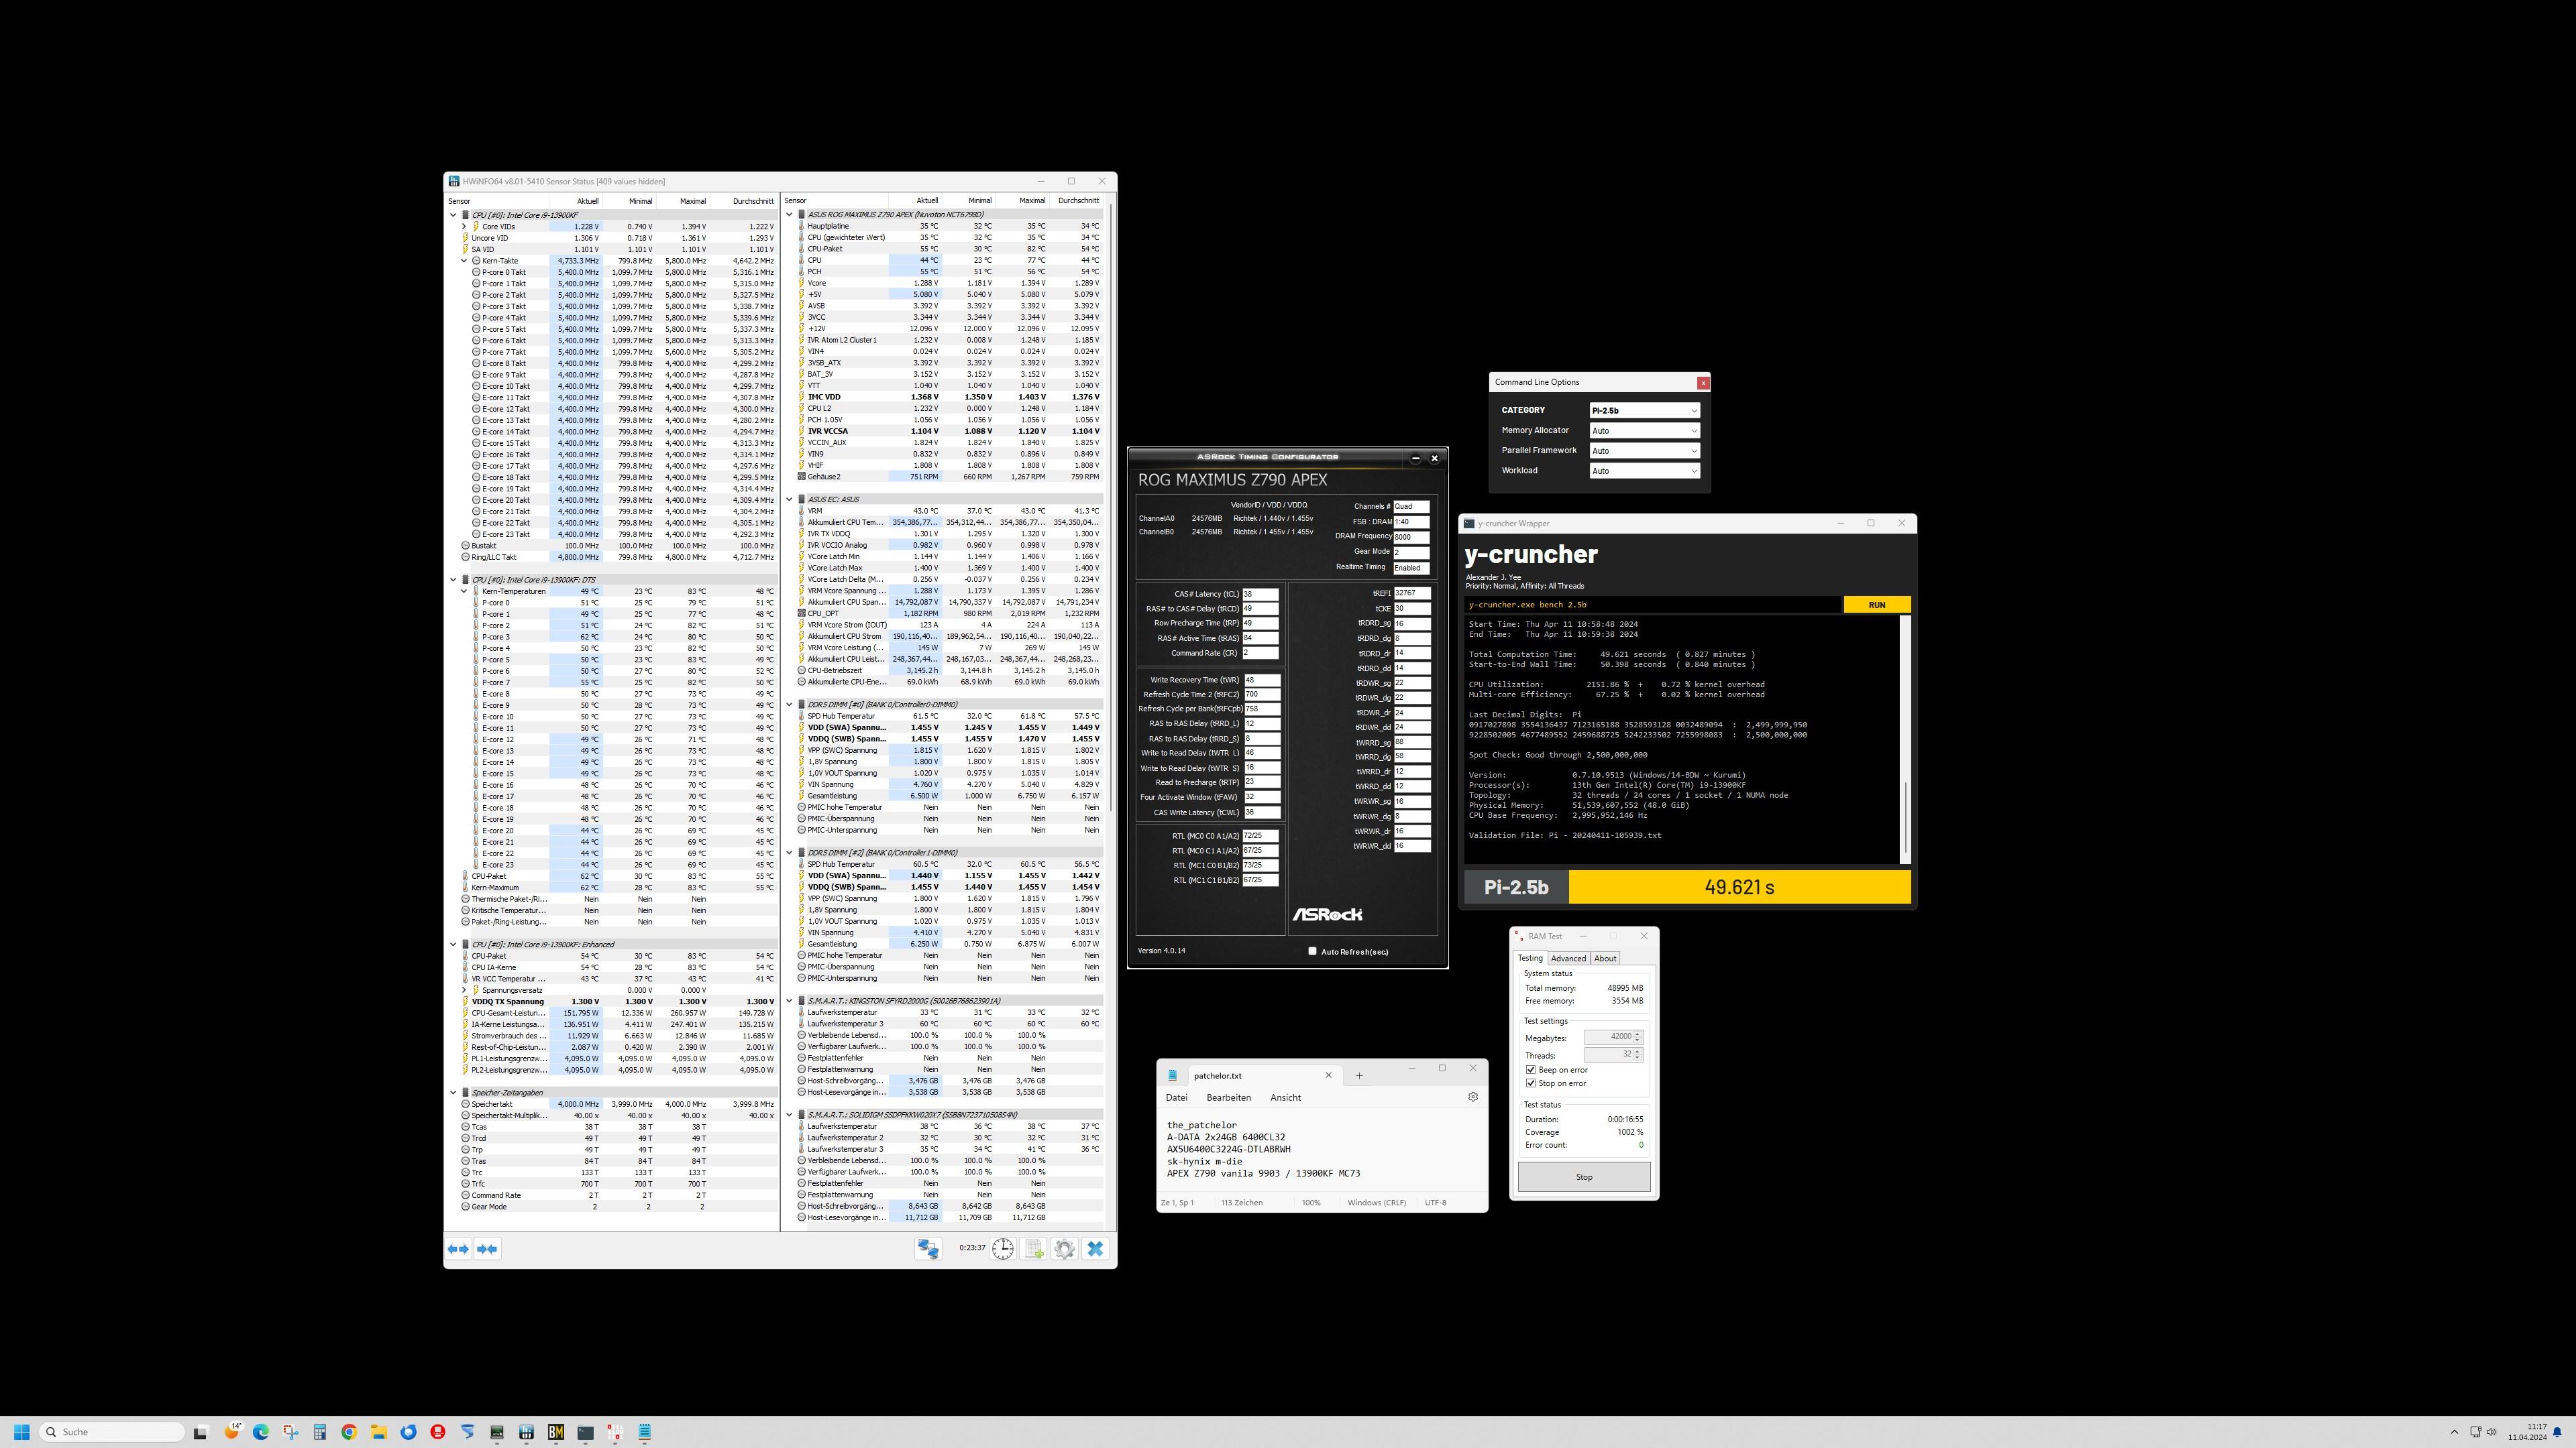This screenshot has height=1448, width=2576.
Task: Collapse ASUS EC: ASUS sensor group
Action: [789, 499]
